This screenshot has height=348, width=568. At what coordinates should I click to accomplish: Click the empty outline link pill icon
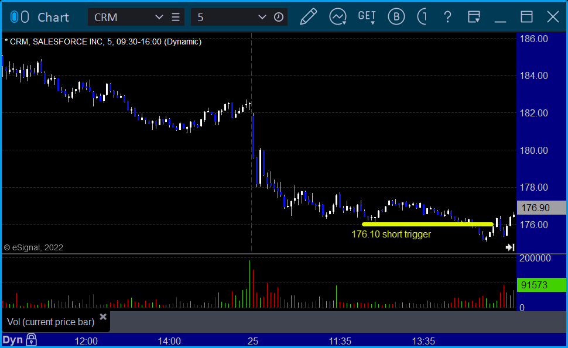click(25, 17)
